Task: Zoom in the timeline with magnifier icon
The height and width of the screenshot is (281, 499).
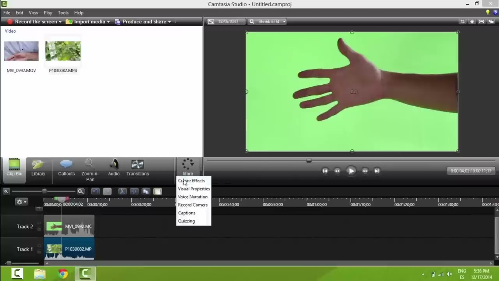Action: pyautogui.click(x=81, y=191)
